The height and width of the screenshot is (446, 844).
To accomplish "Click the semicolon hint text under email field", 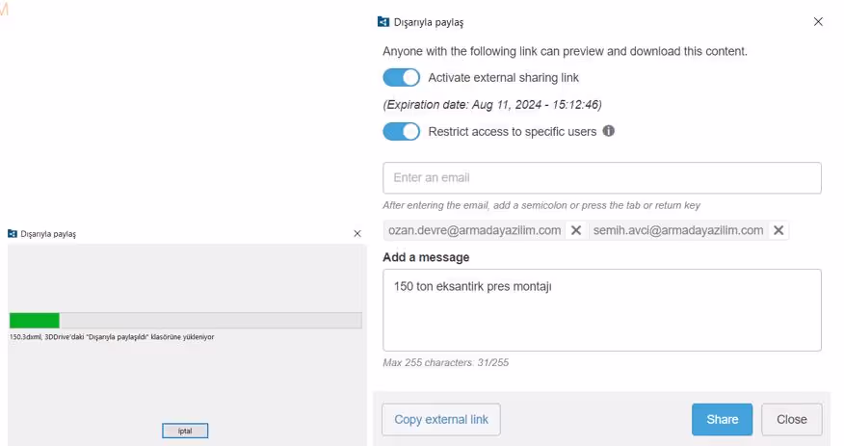I will [541, 205].
